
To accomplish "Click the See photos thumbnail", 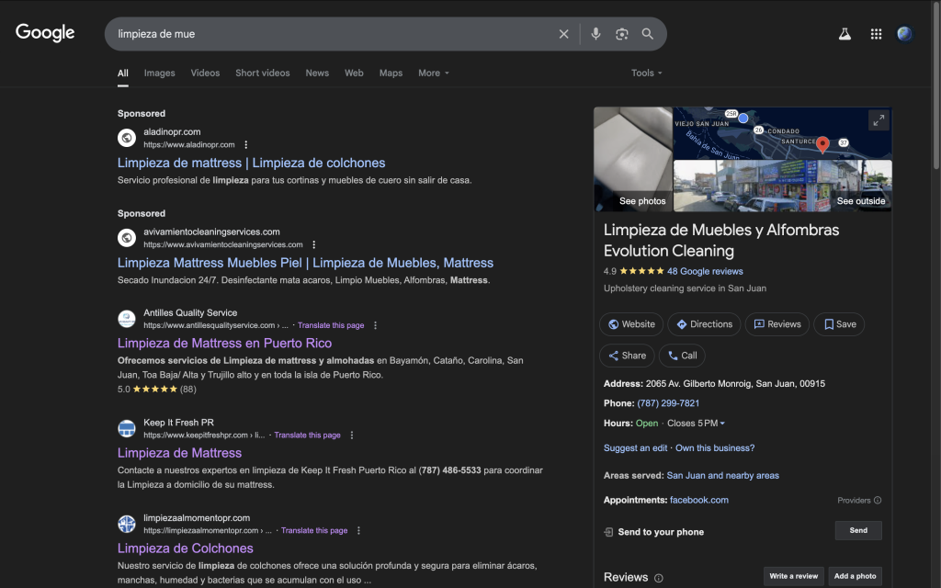I will point(633,160).
